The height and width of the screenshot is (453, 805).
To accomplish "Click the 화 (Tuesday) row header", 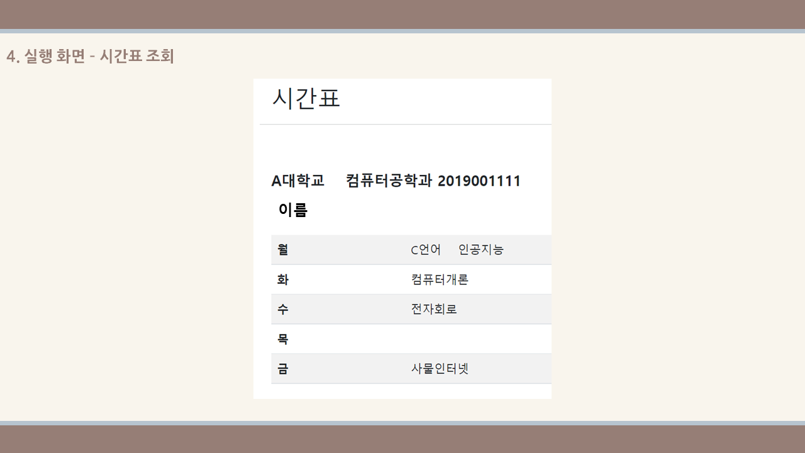I will pyautogui.click(x=282, y=279).
